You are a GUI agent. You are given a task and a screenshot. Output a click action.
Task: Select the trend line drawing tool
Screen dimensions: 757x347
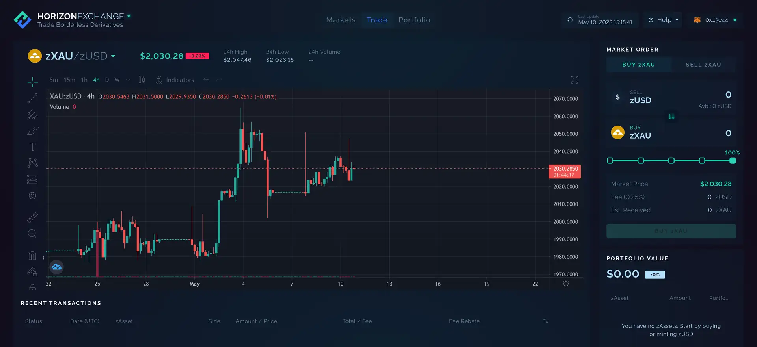tap(32, 98)
